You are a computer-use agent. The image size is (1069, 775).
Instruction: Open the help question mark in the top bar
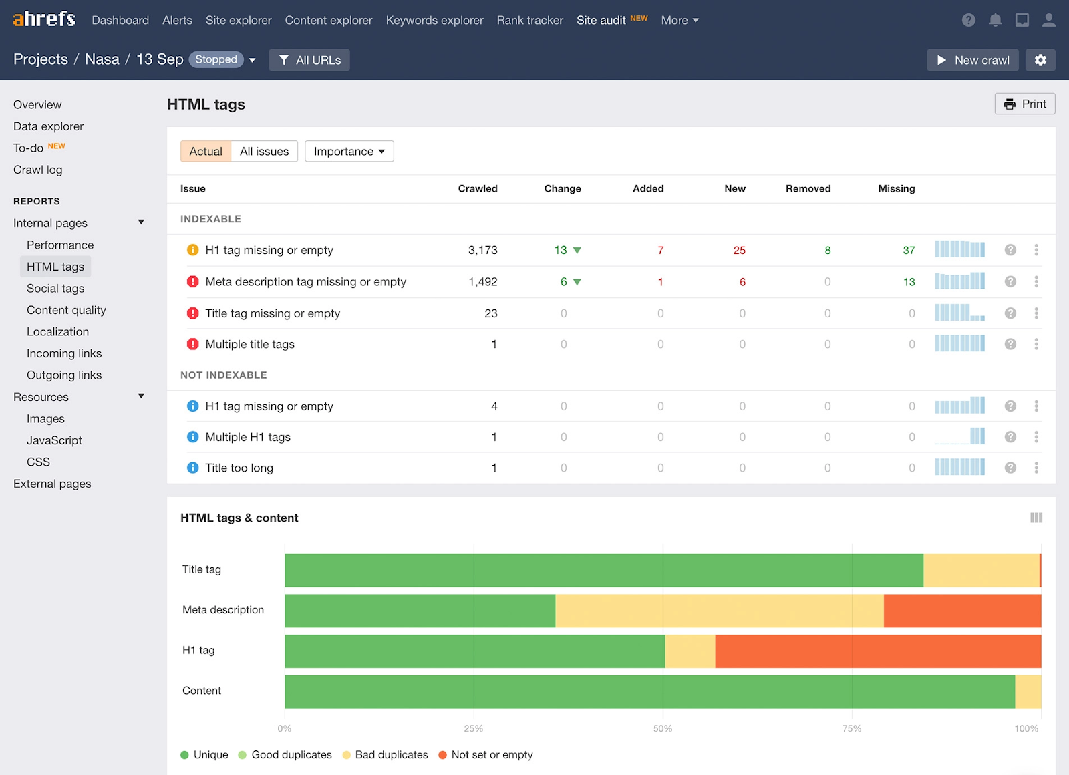tap(968, 20)
